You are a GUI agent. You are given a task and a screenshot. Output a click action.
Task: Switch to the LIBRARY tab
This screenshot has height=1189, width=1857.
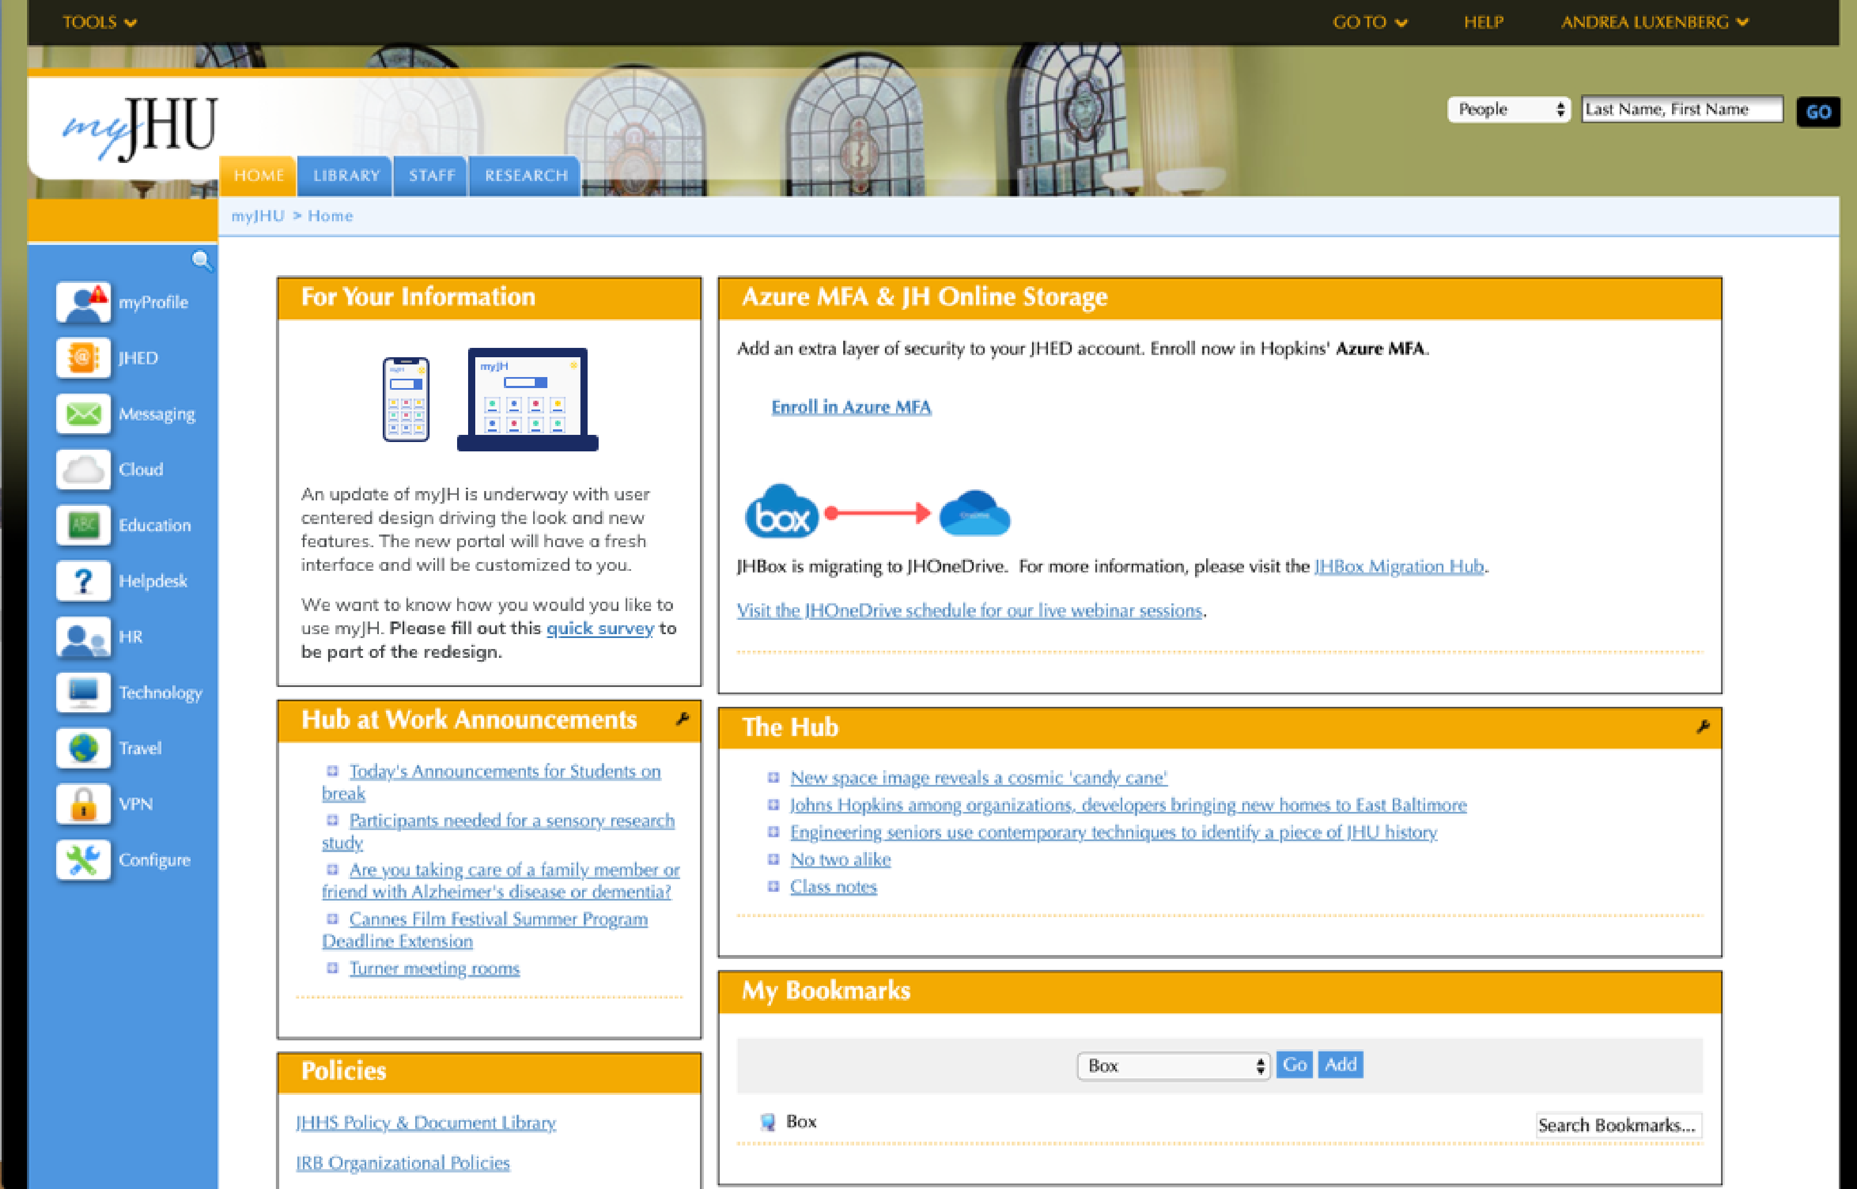click(346, 175)
